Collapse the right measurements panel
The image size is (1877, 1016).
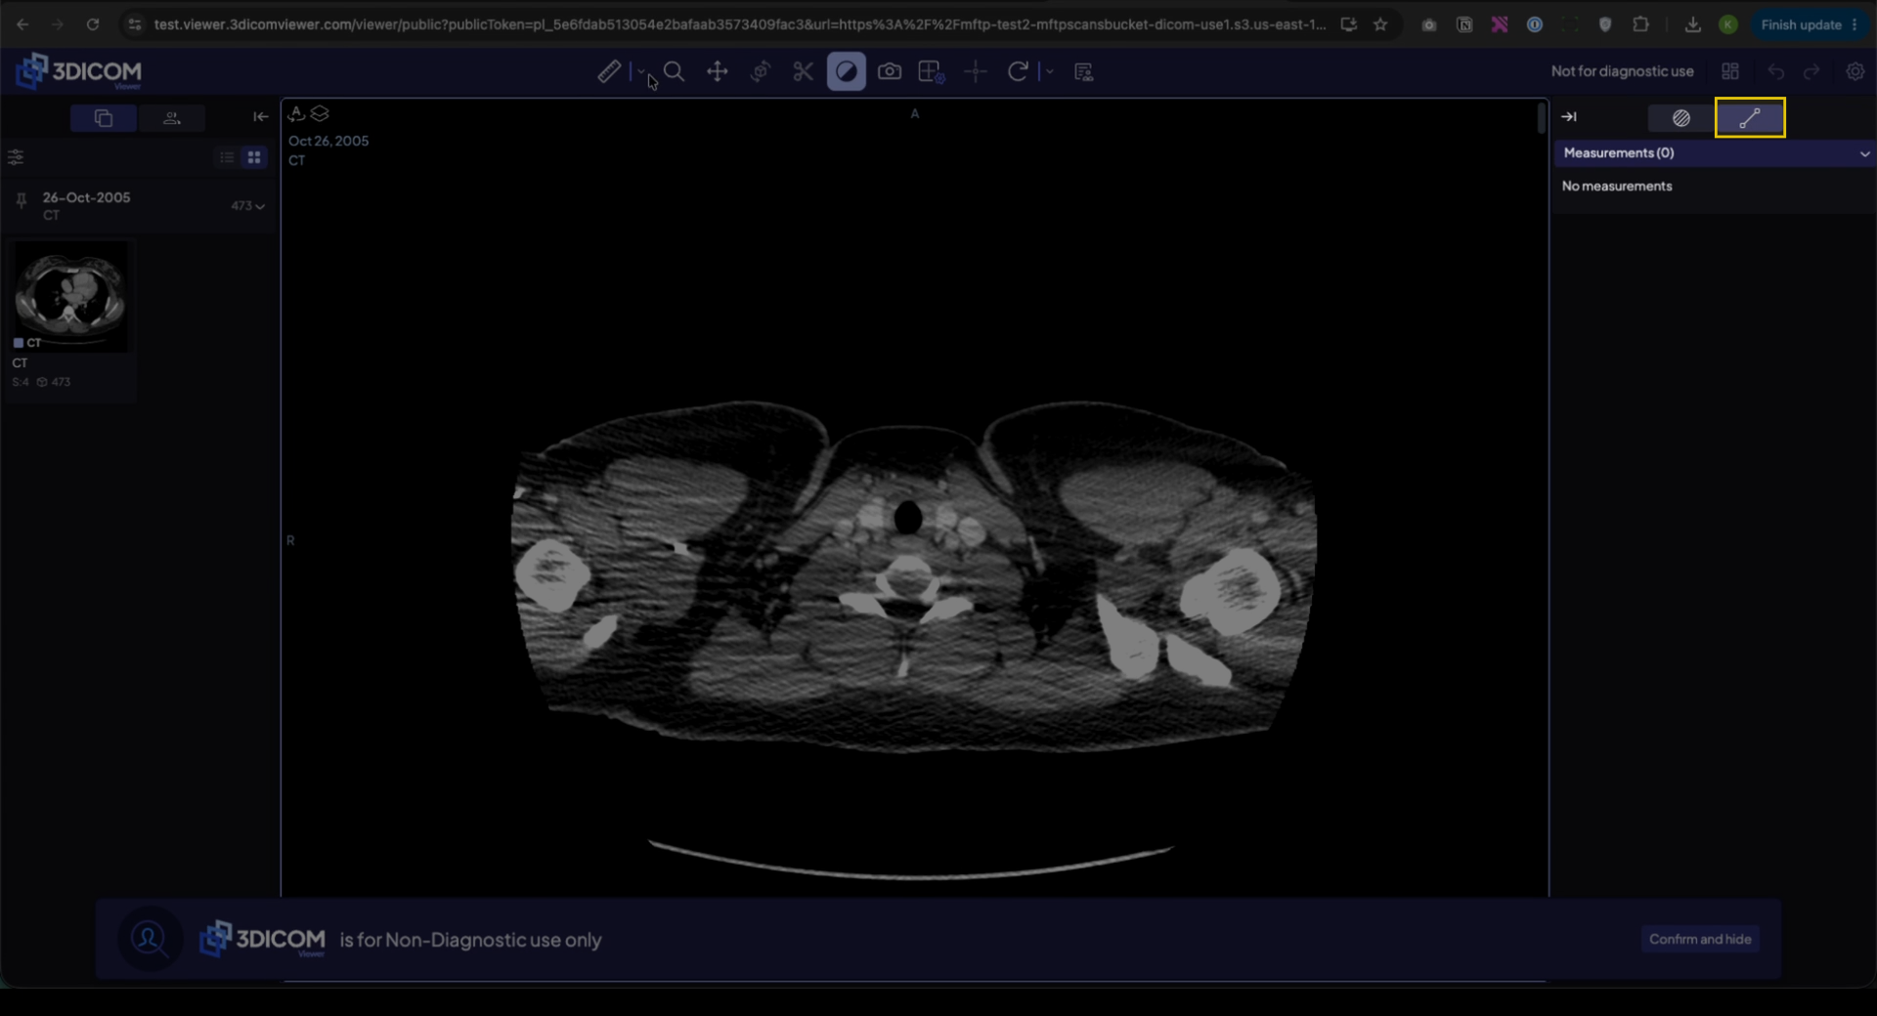point(1569,117)
